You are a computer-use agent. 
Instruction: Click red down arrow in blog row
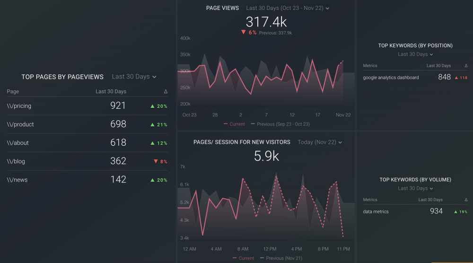pyautogui.click(x=156, y=161)
